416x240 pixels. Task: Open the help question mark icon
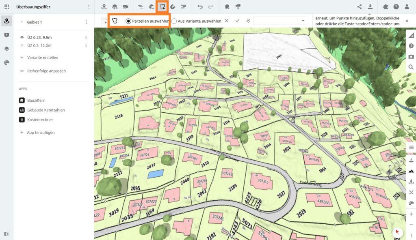pyautogui.click(x=396, y=7)
